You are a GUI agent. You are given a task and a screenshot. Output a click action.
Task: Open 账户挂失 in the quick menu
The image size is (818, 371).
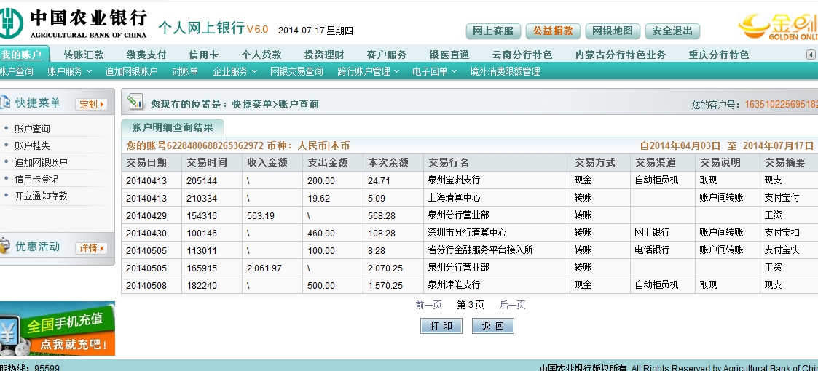tap(32, 145)
